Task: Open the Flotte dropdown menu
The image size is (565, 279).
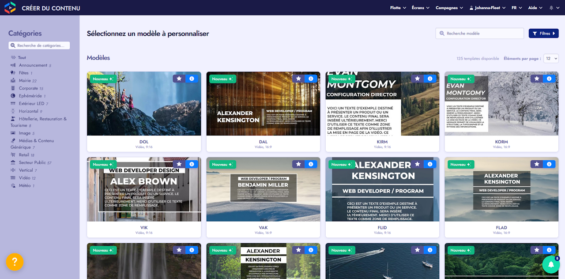Action: point(398,8)
